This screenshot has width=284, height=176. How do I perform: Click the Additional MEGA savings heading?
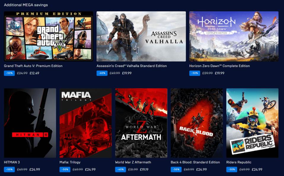26,5
